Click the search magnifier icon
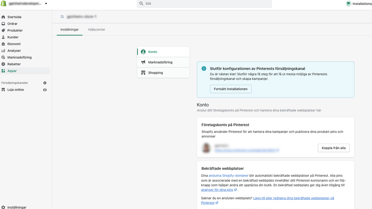 (142, 3)
